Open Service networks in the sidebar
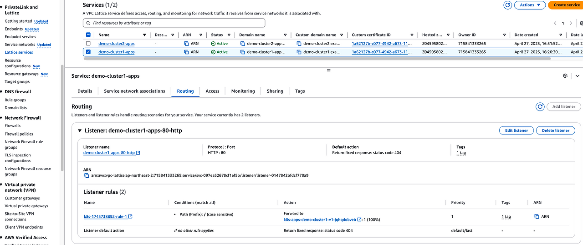This screenshot has width=583, height=245. coord(20,45)
